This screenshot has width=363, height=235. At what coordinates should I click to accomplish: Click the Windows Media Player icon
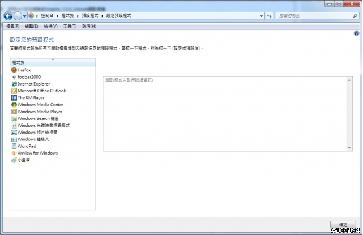pyautogui.click(x=14, y=112)
